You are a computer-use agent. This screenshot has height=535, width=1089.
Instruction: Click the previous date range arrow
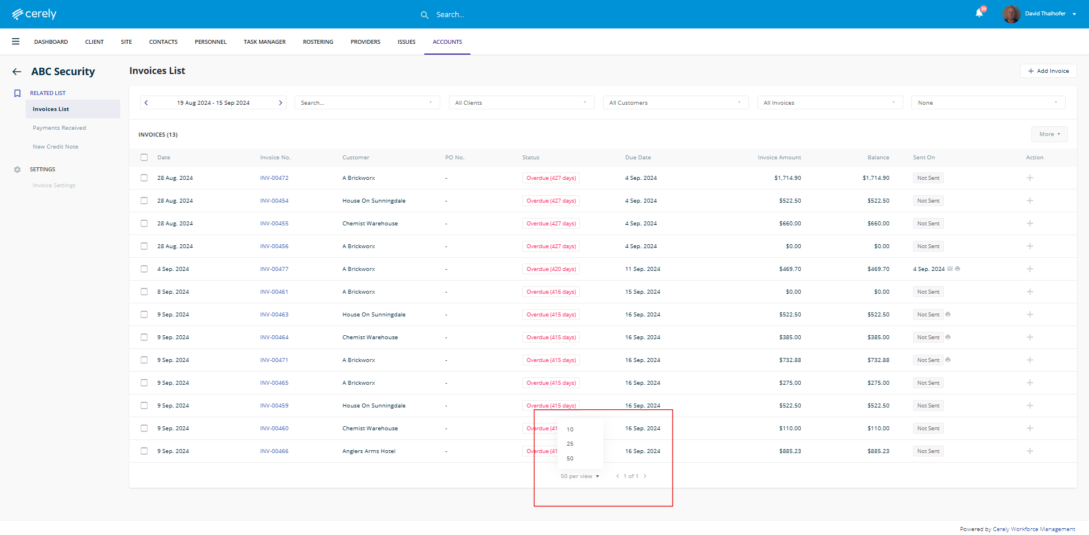click(146, 103)
